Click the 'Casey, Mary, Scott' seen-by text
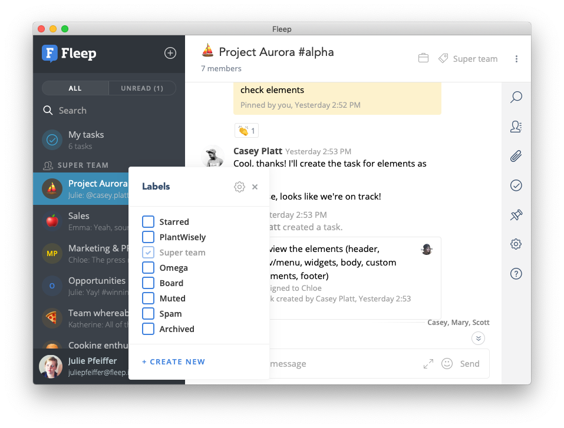The width and height of the screenshot is (564, 428). click(x=459, y=323)
